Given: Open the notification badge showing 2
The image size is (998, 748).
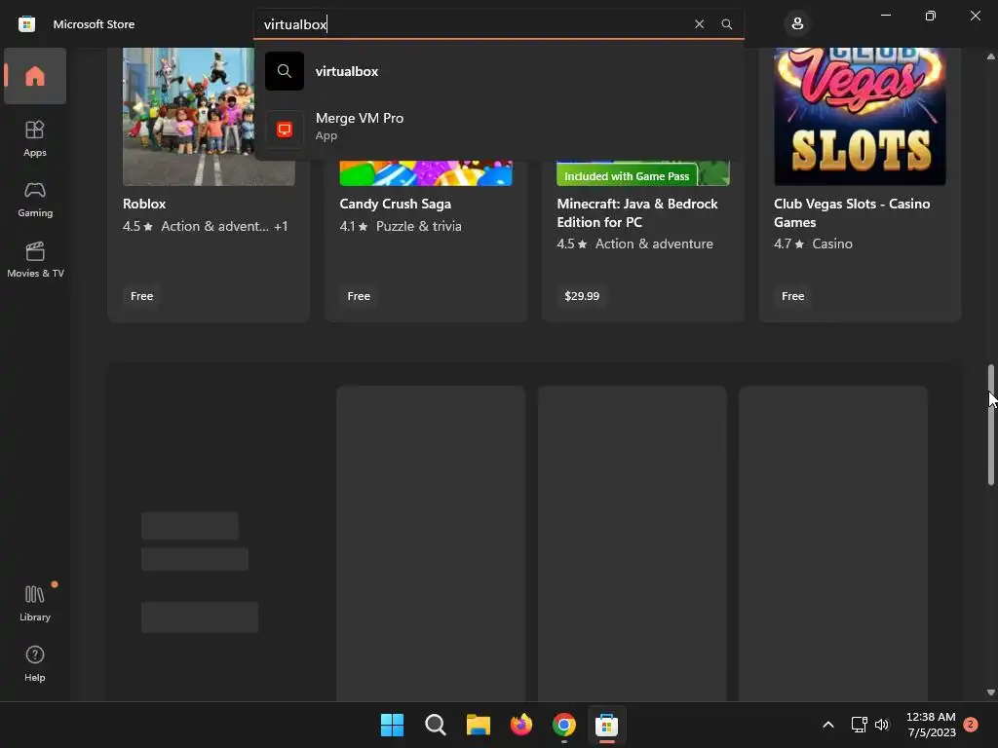Looking at the screenshot, I should click(971, 725).
